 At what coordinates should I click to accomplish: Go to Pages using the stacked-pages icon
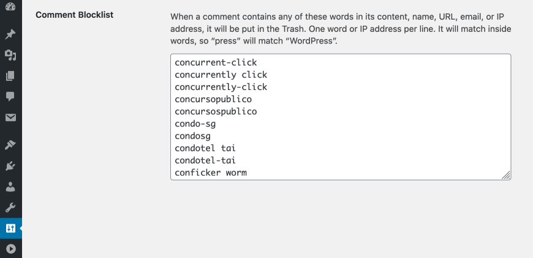click(10, 76)
